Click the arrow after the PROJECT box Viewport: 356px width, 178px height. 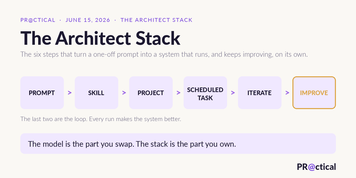point(179,93)
